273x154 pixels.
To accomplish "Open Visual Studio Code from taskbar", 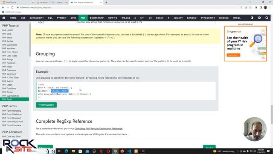I will coord(129,151).
